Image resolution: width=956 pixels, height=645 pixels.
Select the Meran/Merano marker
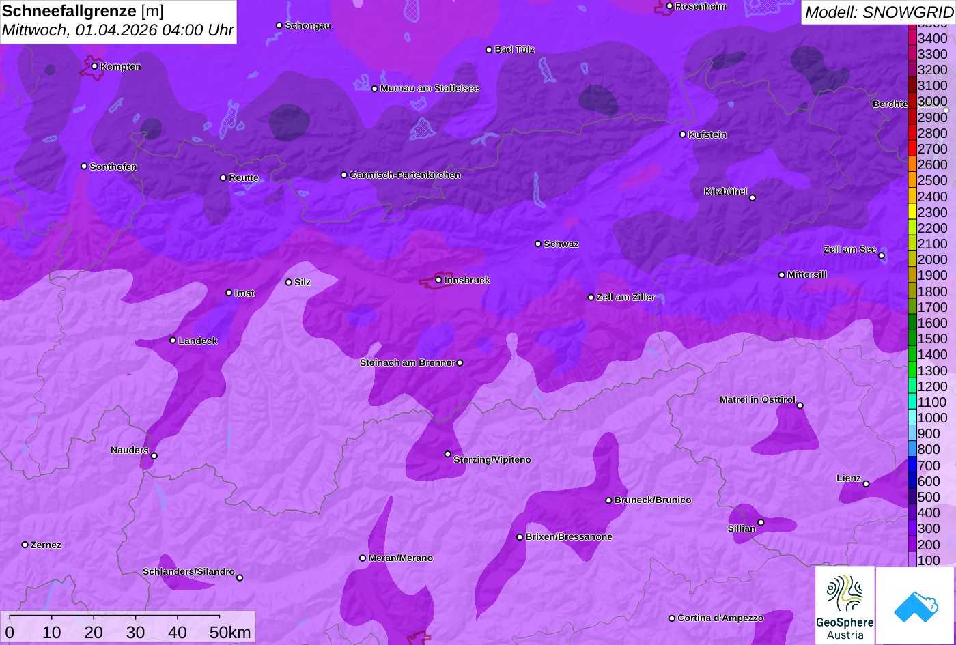(x=363, y=558)
